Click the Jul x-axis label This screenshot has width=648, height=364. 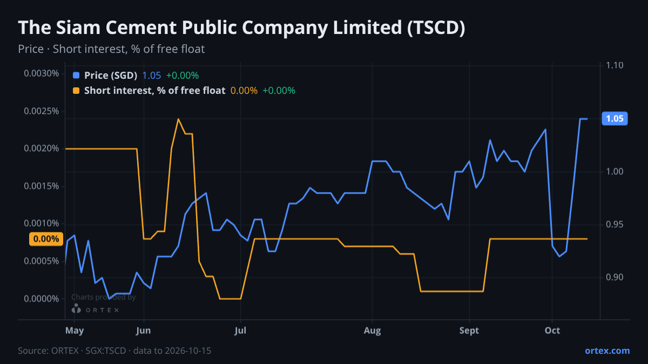(x=241, y=330)
